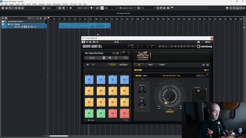This screenshot has height=138, width=246.
Task: Open the Grid snap type dropdown
Action: click(111, 8)
